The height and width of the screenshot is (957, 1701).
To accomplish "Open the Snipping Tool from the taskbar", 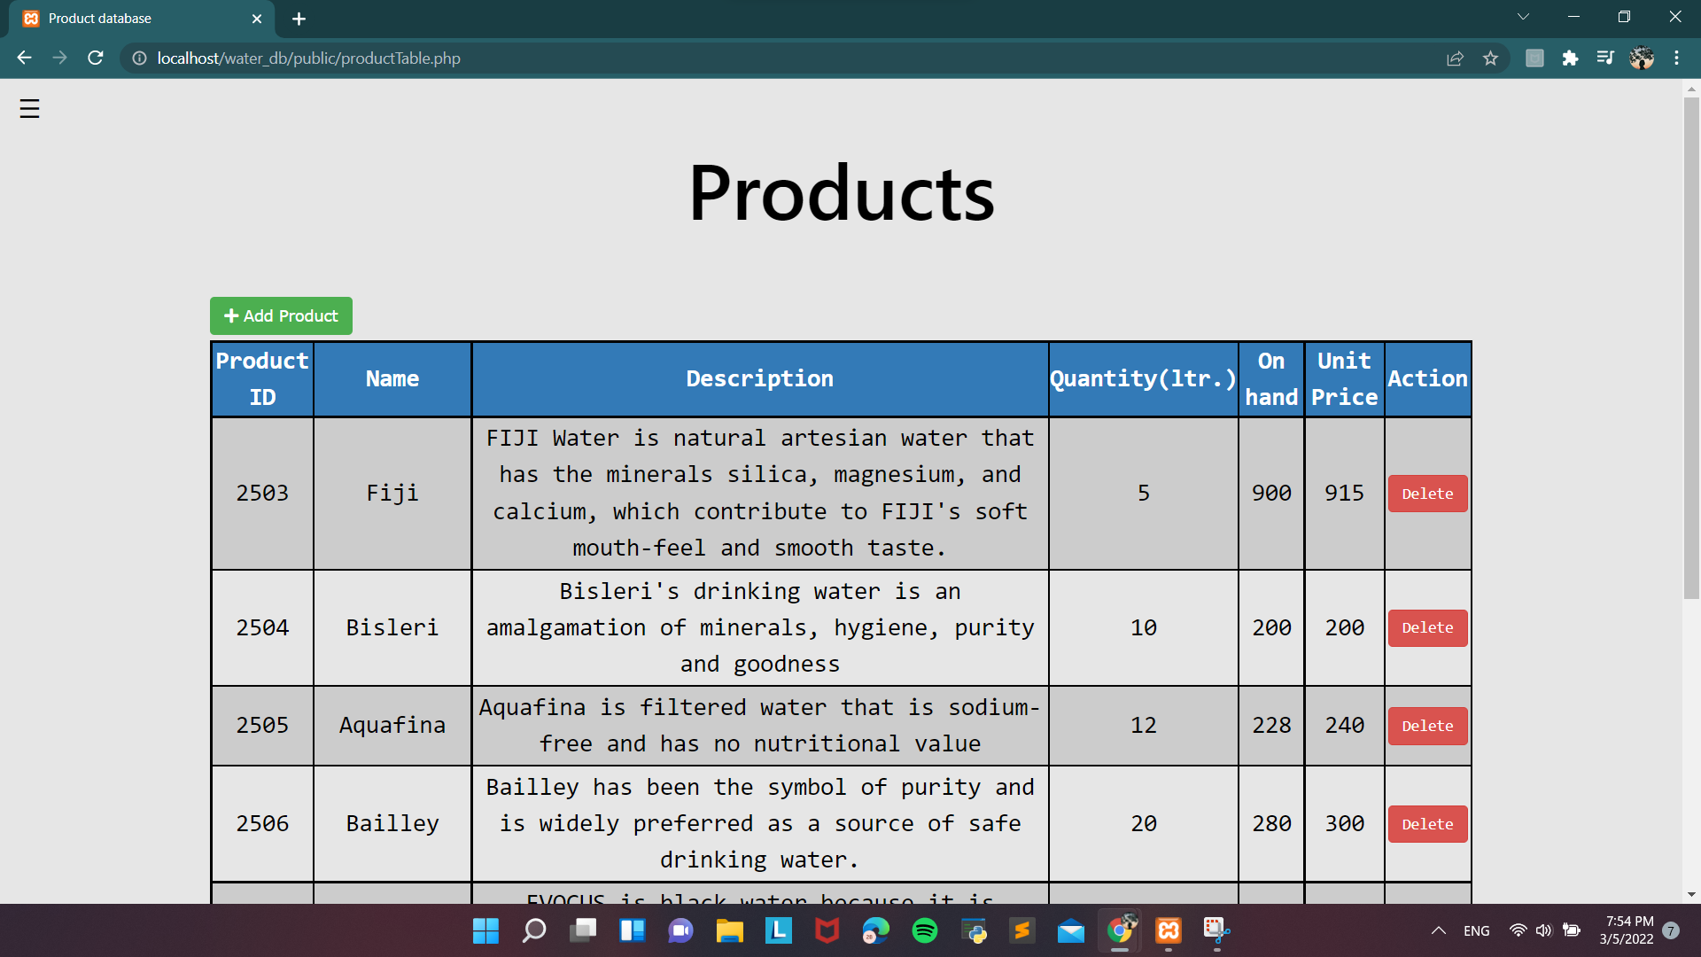I will (x=1217, y=930).
